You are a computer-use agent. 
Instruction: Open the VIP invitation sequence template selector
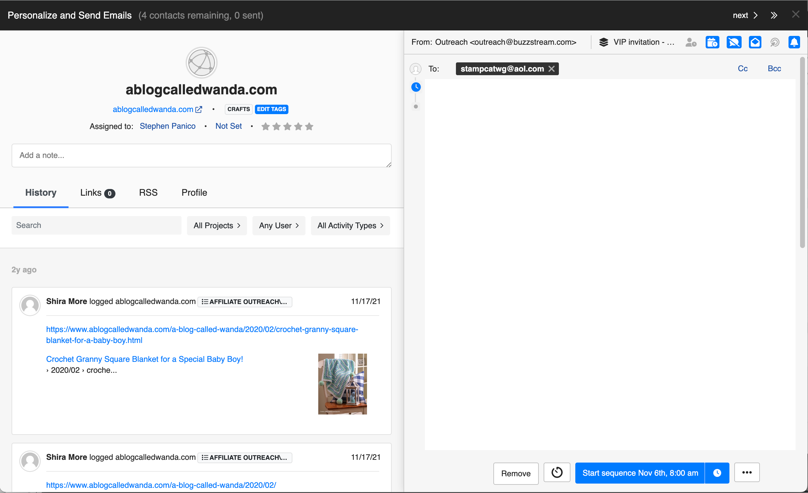(643, 42)
